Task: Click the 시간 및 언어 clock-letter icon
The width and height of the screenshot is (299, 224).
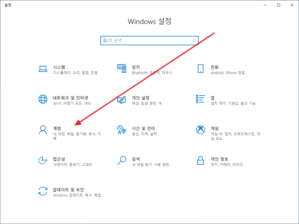Action: pyautogui.click(x=122, y=130)
